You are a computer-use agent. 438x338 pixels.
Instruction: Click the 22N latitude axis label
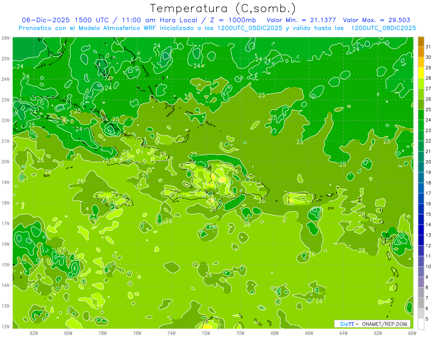[x=5, y=120]
